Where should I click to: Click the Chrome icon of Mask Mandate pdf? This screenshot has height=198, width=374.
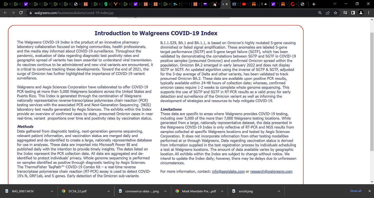(x=177, y=191)
